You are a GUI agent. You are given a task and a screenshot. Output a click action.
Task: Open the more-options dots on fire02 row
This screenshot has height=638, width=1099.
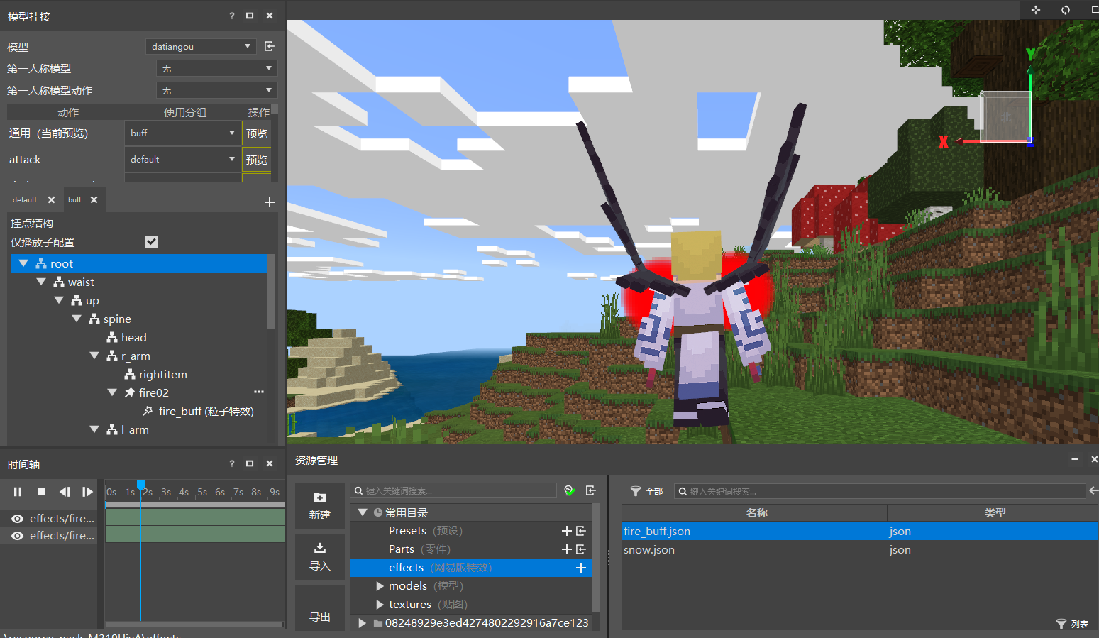coord(259,392)
